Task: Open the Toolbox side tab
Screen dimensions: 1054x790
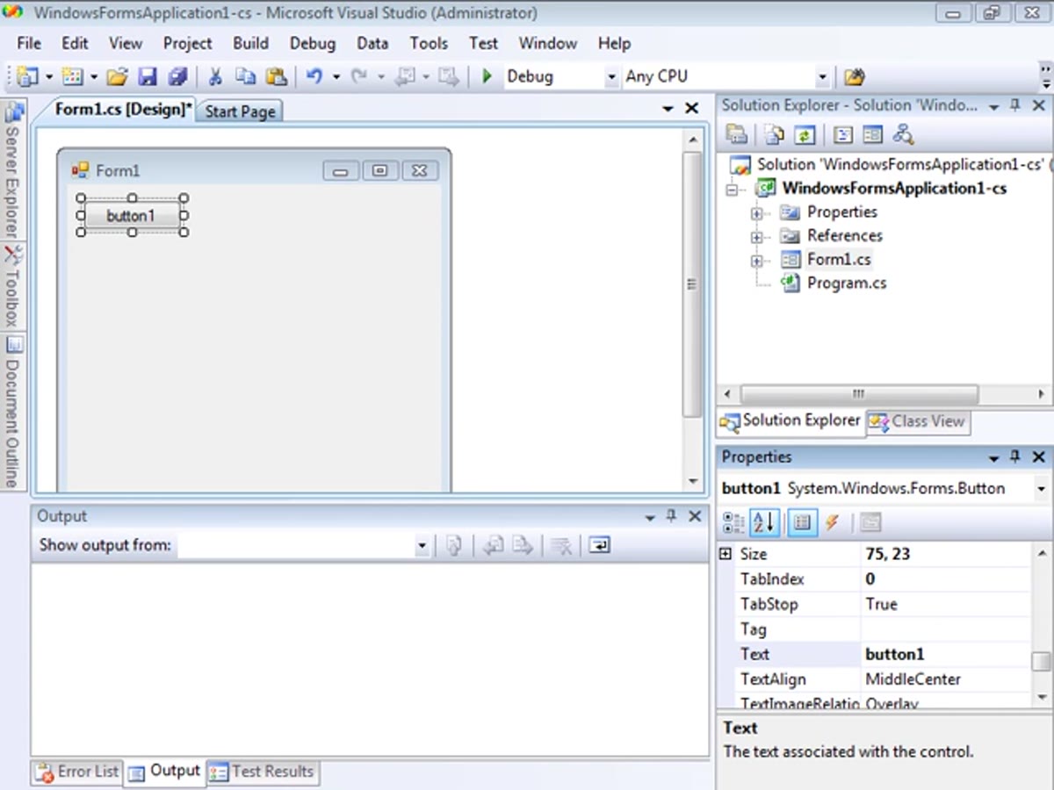Action: coord(12,287)
